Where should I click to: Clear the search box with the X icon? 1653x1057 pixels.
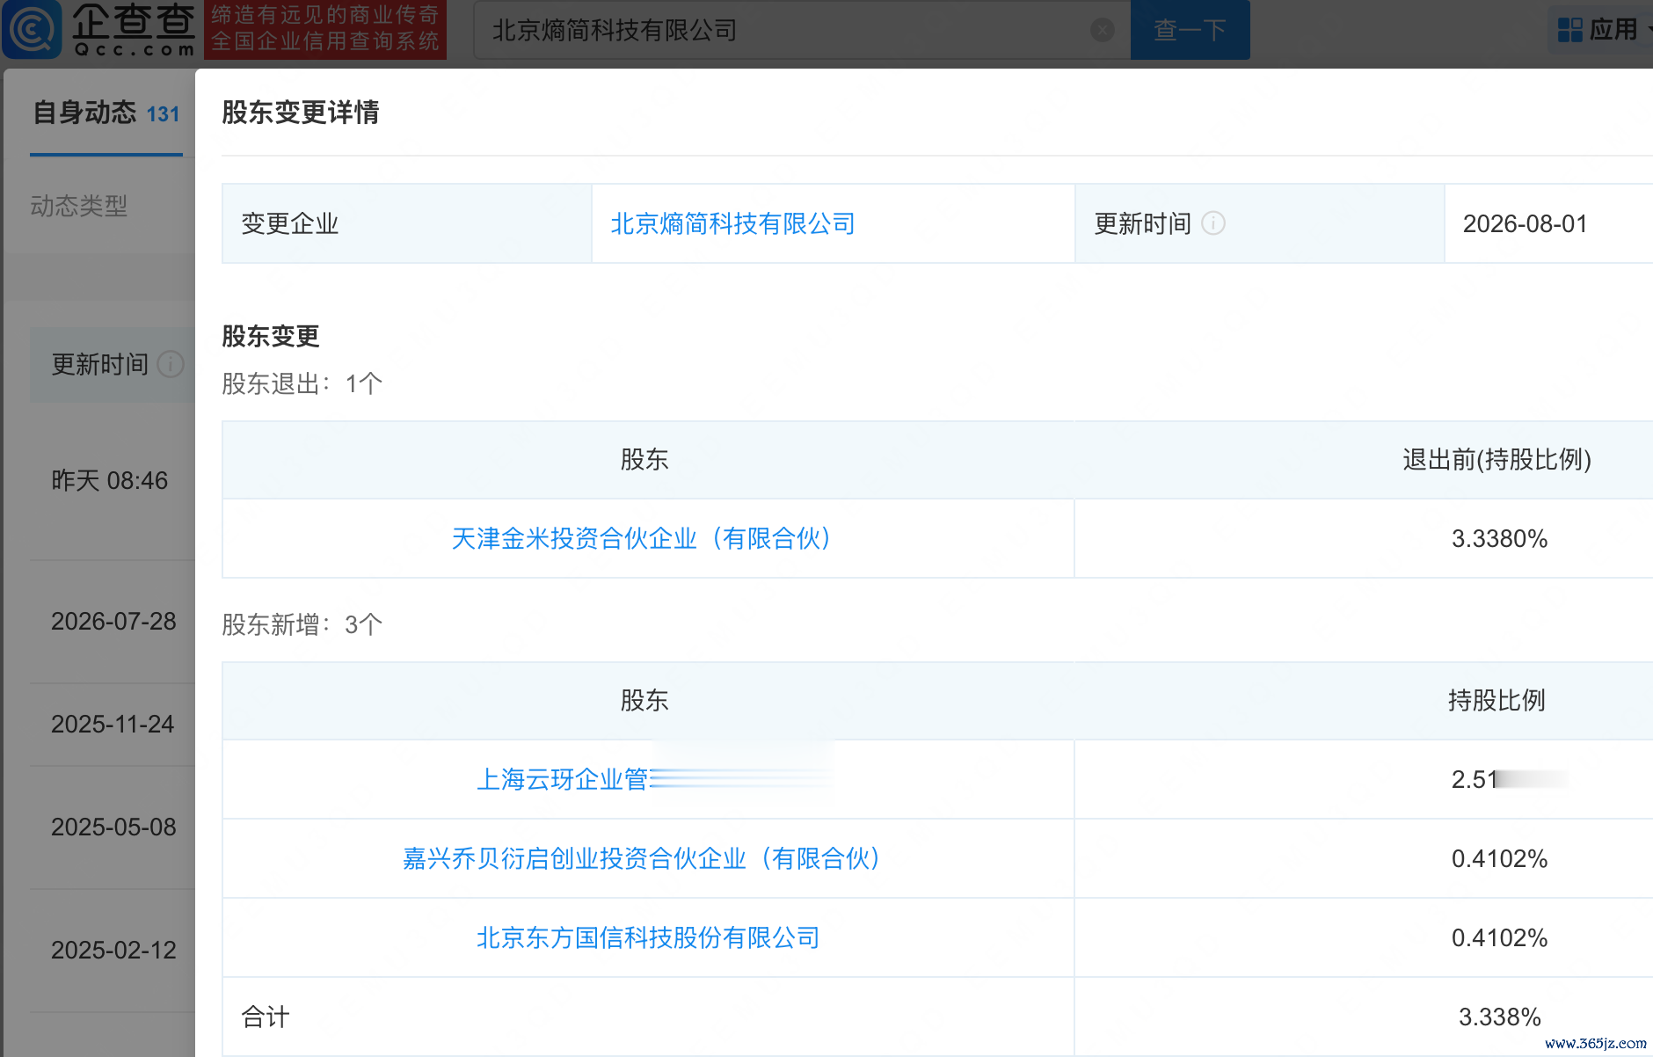[1102, 30]
